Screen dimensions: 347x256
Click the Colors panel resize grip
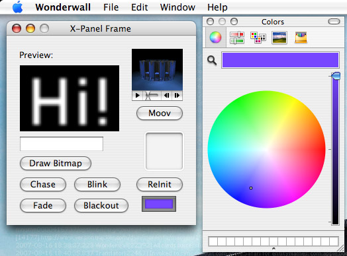(x=341, y=248)
